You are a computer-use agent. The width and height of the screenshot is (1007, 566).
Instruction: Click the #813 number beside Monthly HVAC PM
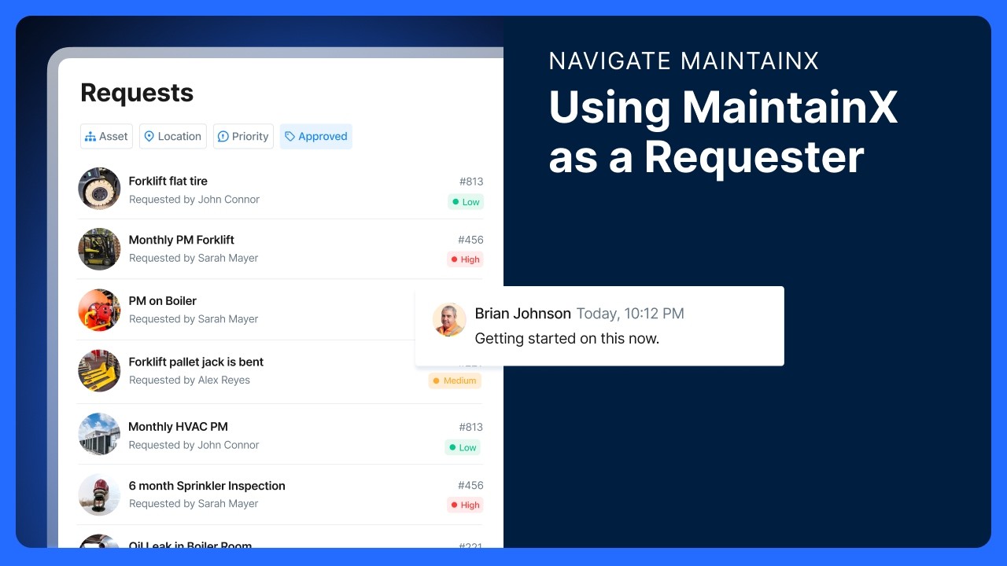(471, 427)
